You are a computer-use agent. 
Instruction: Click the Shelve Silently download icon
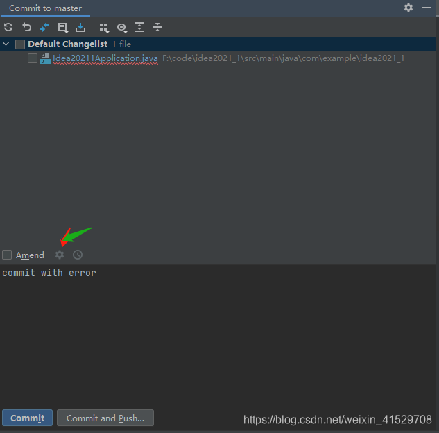click(80, 27)
